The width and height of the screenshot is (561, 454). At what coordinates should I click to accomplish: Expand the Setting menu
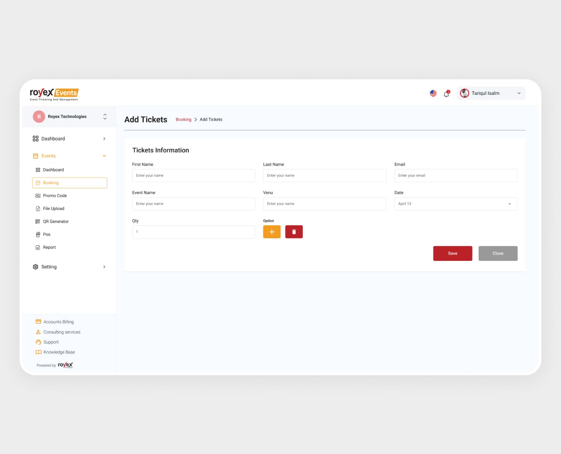coord(69,267)
